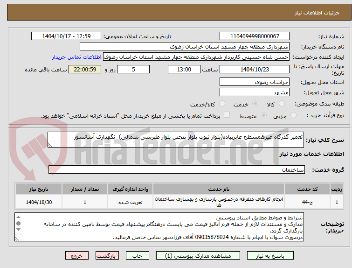Screen dimensions: 352x268
Task: Click the نام دستگاه خریدار field
Action: tap(185, 47)
